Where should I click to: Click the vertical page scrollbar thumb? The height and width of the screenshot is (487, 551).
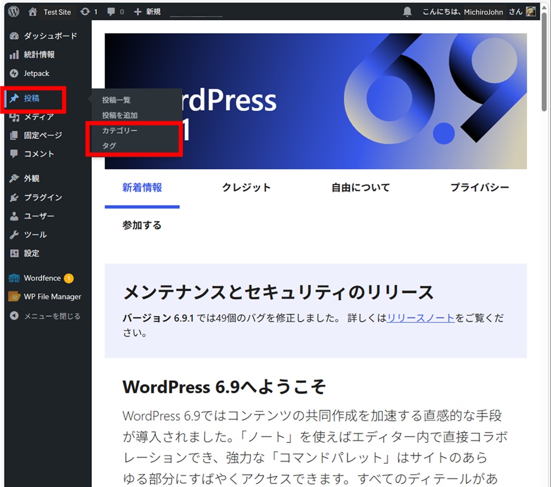point(544,60)
